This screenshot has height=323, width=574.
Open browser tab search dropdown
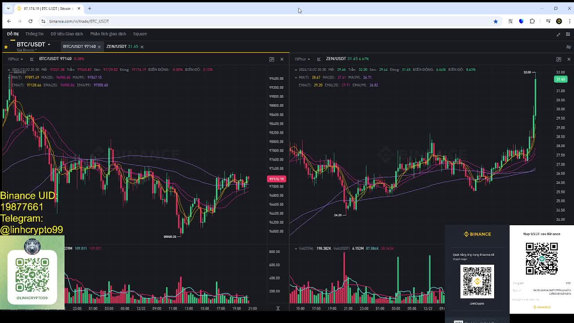[x=8, y=9]
